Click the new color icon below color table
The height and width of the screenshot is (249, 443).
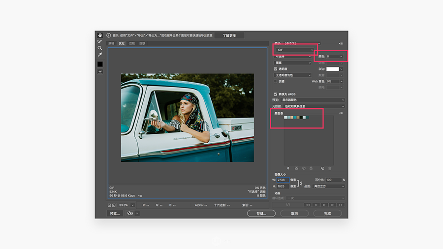click(322, 168)
